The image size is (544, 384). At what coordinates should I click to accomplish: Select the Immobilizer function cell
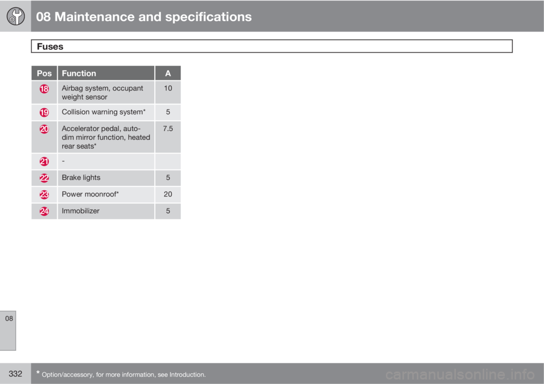pyautogui.click(x=106, y=211)
